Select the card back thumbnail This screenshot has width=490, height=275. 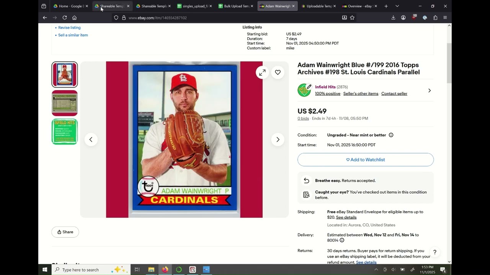[x=65, y=103]
